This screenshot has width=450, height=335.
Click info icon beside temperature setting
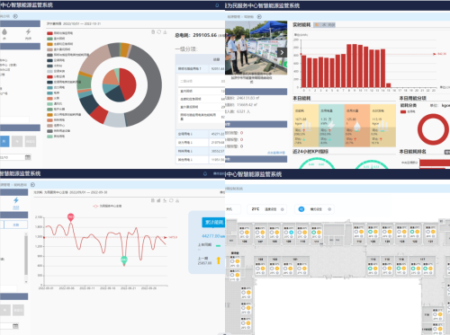click(283, 209)
